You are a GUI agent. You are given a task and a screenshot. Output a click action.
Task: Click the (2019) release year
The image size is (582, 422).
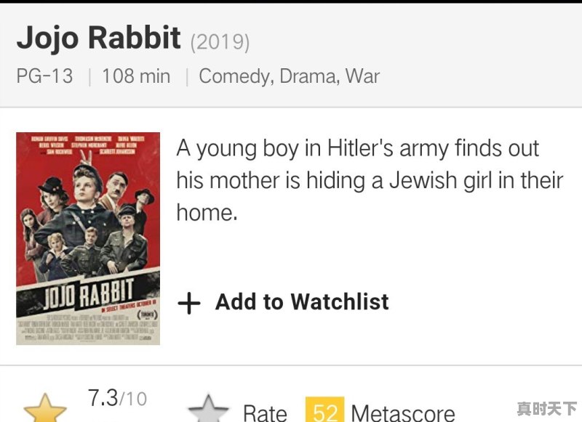pyautogui.click(x=220, y=41)
